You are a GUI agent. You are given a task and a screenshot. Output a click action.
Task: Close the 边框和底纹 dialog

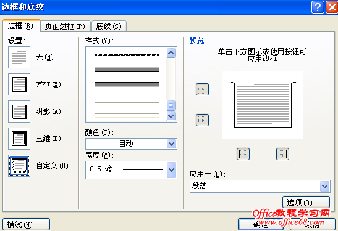click(x=332, y=7)
